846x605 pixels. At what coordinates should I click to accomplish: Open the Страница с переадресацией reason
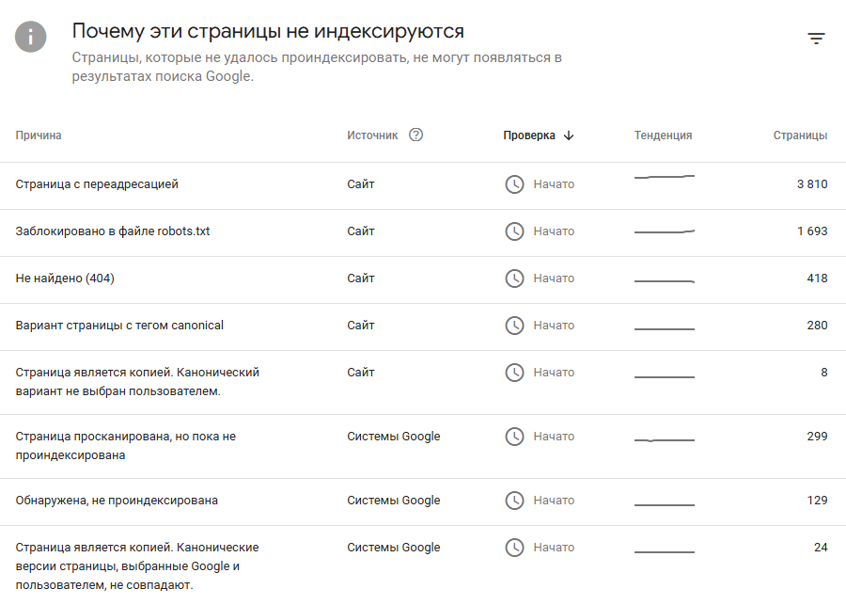click(97, 184)
